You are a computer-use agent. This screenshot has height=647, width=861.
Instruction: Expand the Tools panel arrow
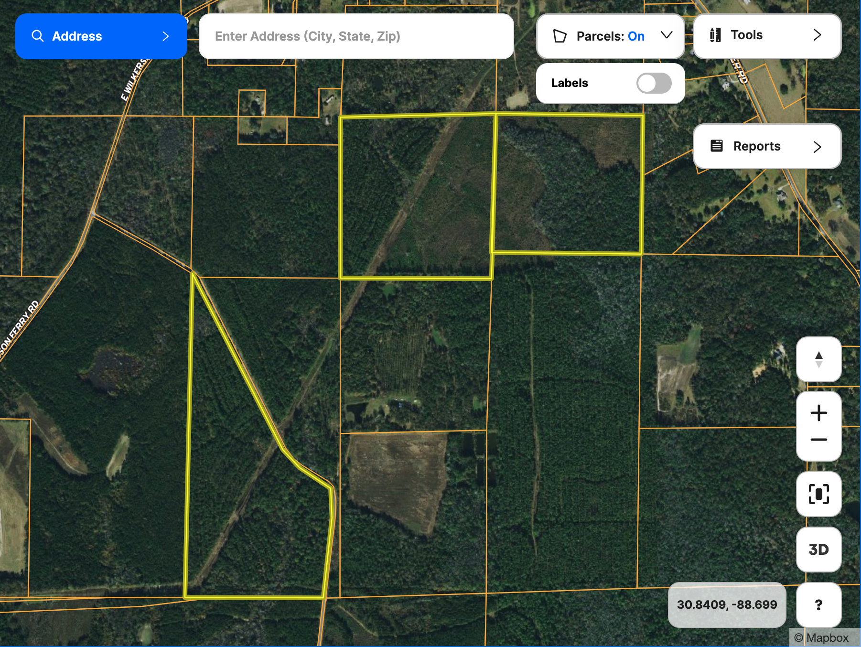(x=817, y=35)
